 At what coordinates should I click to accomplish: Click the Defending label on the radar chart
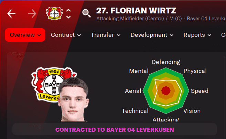coord(166,62)
